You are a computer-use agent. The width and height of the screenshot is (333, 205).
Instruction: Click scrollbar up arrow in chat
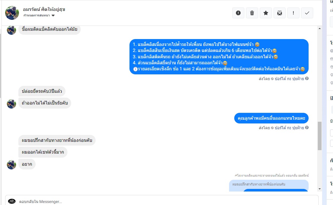(x=320, y=28)
